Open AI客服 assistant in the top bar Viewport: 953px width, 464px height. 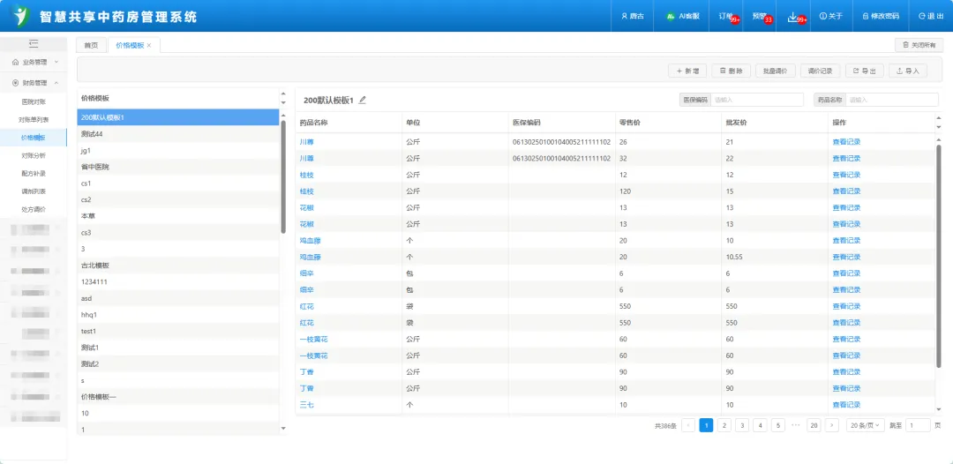(x=683, y=16)
